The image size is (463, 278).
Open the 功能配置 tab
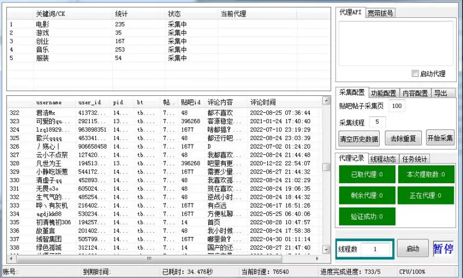tap(384, 93)
